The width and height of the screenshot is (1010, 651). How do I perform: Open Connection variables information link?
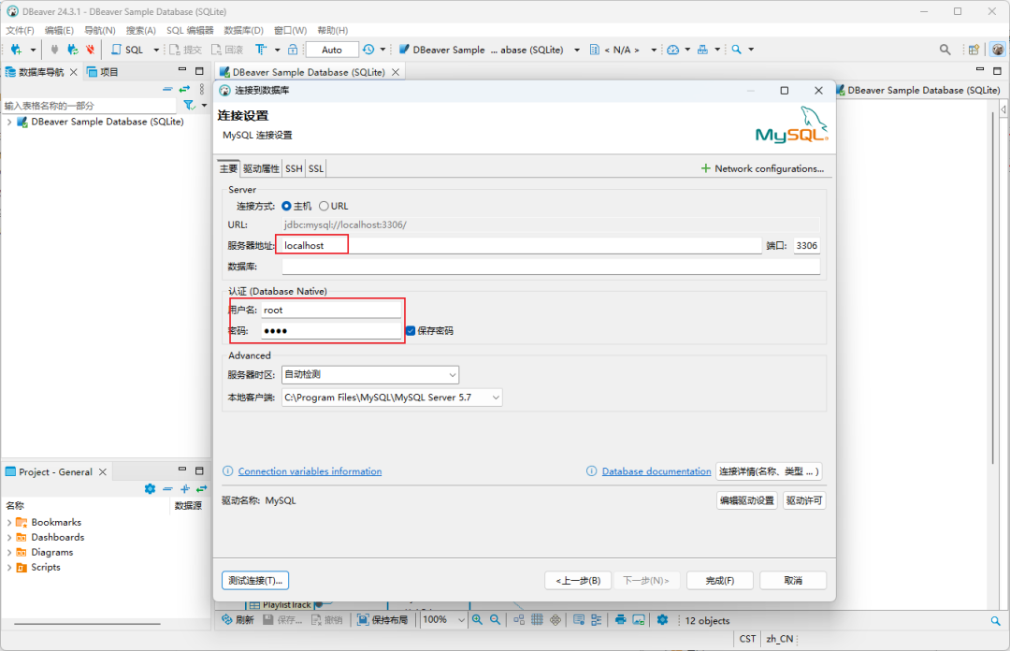click(x=310, y=471)
